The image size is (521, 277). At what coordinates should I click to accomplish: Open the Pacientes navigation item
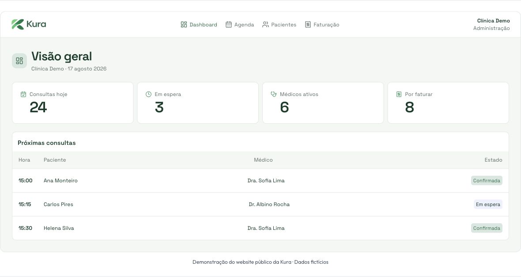point(279,25)
